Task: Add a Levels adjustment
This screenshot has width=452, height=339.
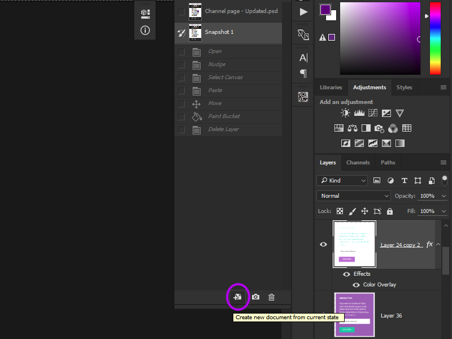Action: [359, 113]
